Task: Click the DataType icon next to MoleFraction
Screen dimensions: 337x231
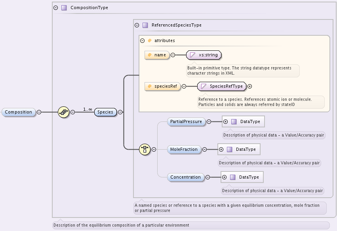Action: pyautogui.click(x=230, y=150)
